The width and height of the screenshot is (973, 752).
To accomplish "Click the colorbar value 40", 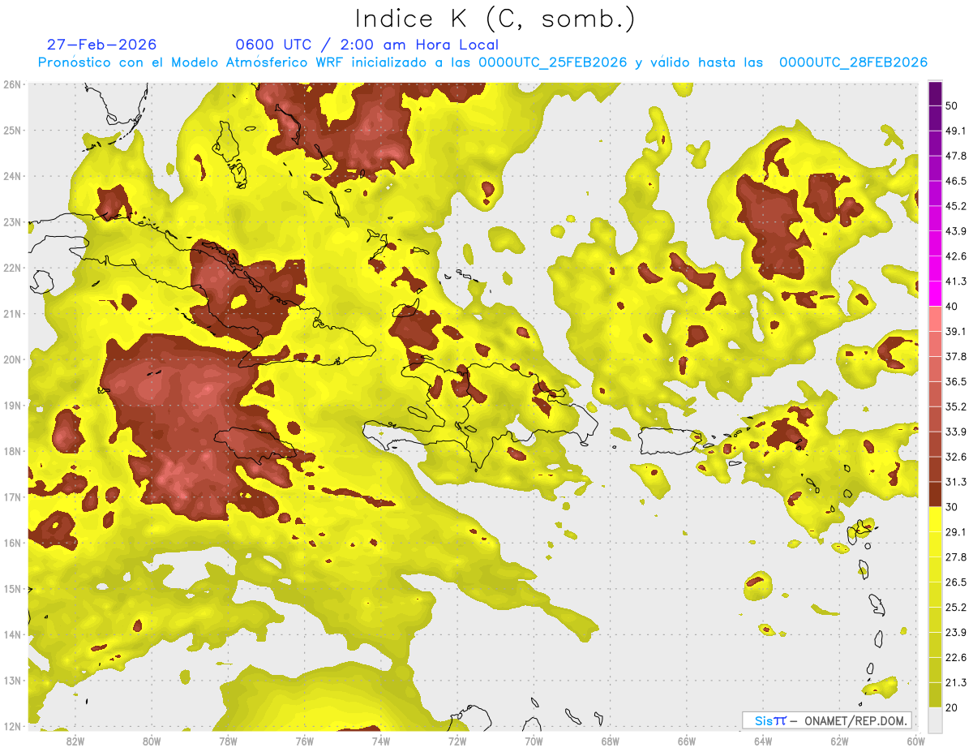I will (952, 306).
